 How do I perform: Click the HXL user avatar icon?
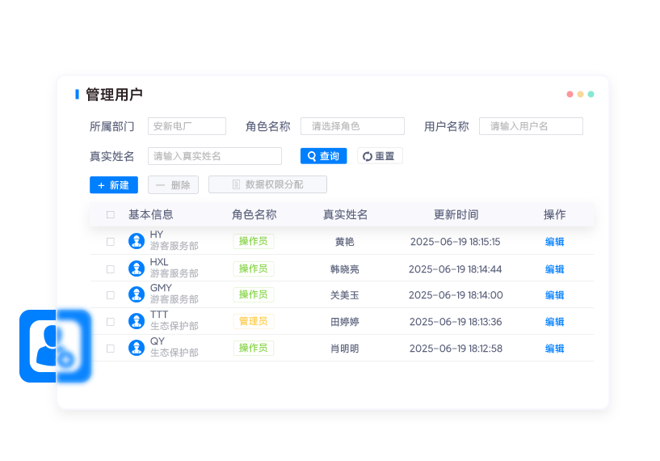tap(136, 269)
